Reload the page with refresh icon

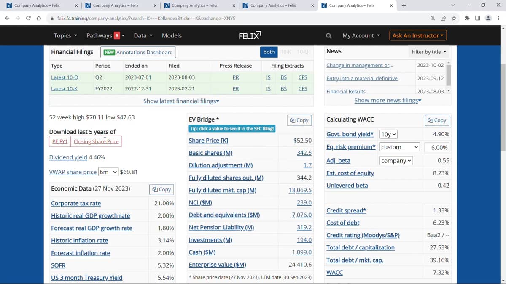click(x=28, y=18)
